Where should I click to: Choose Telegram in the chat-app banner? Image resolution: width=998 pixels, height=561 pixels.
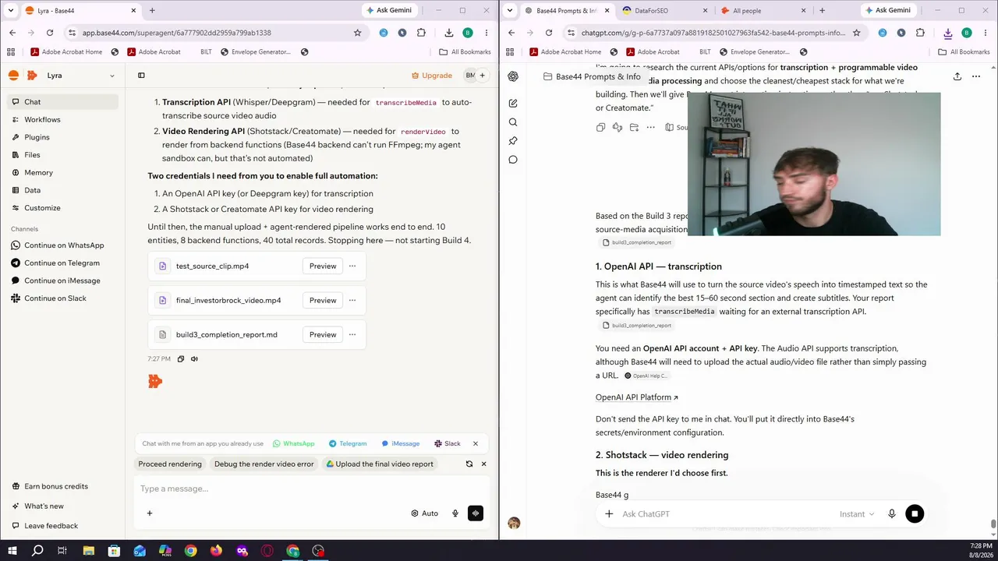348,443
